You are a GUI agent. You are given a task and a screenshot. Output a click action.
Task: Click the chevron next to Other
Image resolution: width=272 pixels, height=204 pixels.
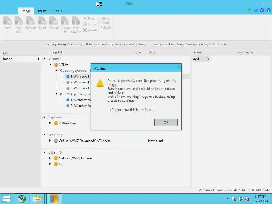61,152
